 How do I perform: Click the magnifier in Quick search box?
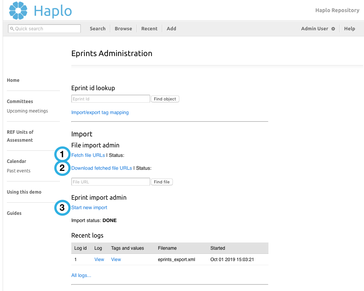click(x=12, y=28)
